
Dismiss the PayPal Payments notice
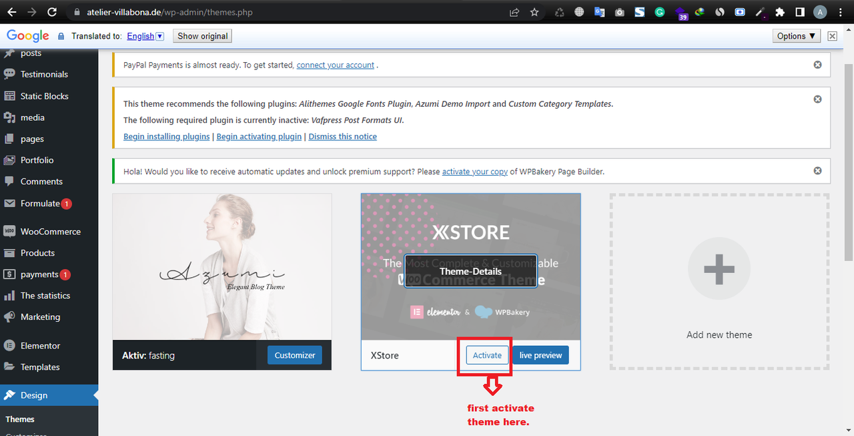click(x=817, y=65)
